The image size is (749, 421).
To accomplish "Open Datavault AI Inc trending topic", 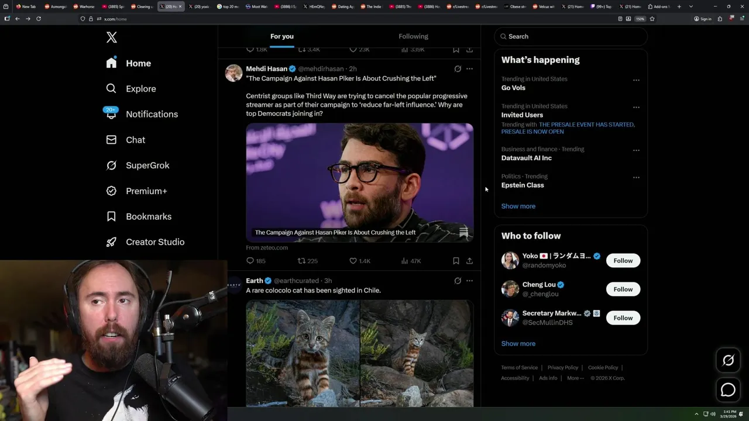I will pyautogui.click(x=527, y=158).
